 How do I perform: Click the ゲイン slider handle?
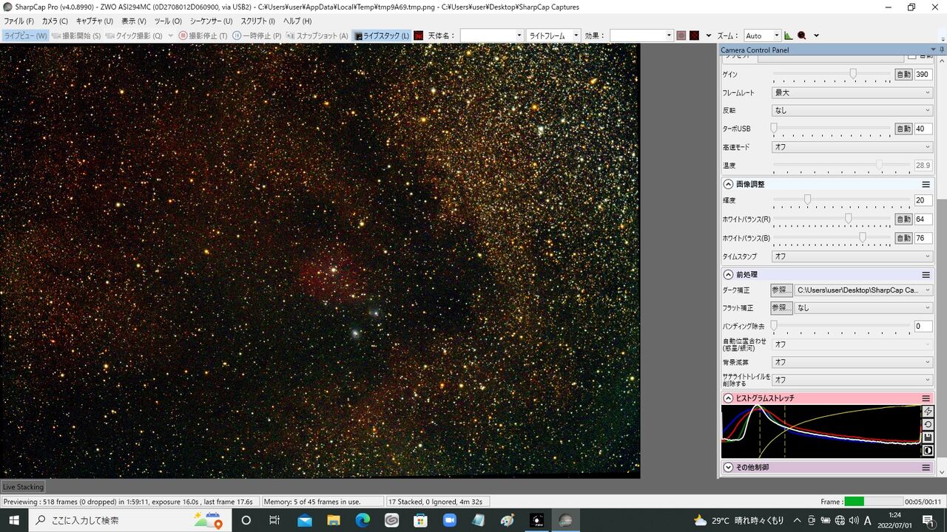click(x=853, y=74)
